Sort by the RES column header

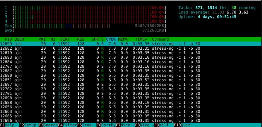[x=81, y=39]
